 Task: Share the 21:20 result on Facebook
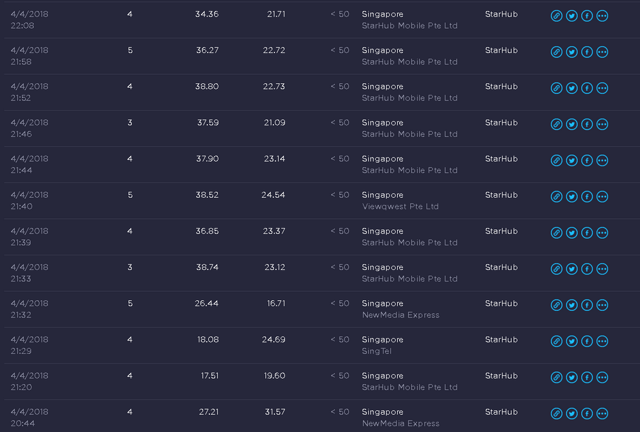[x=587, y=378]
